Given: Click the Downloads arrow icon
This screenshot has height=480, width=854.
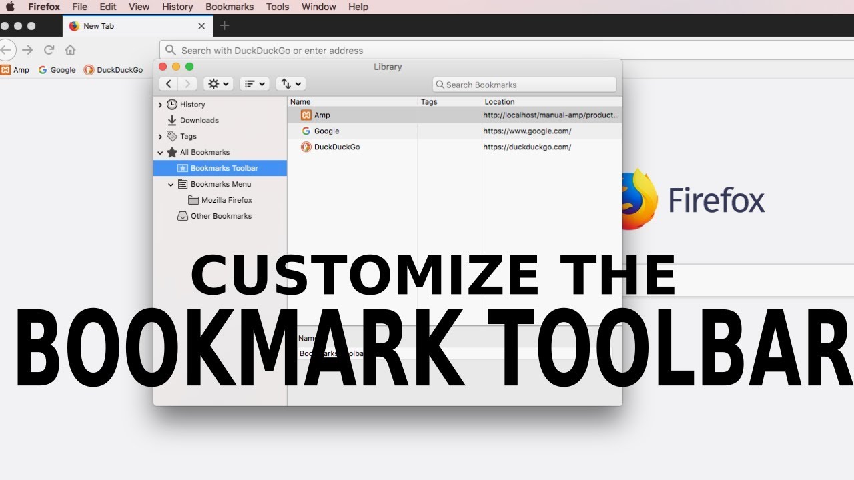Looking at the screenshot, I should point(172,121).
